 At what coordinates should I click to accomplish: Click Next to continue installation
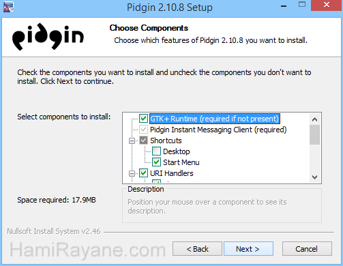pos(248,249)
